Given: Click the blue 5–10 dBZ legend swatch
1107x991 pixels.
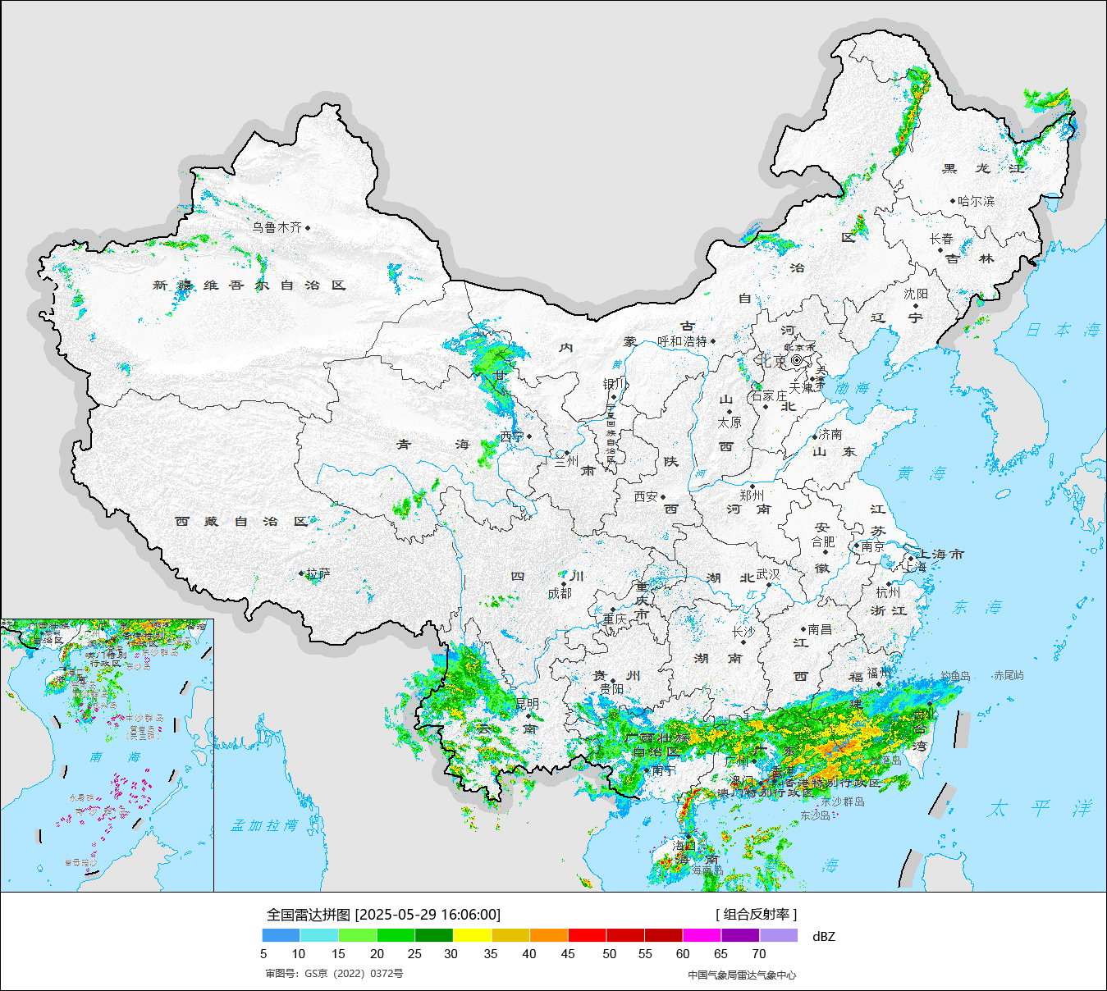Looking at the screenshot, I should 281,935.
